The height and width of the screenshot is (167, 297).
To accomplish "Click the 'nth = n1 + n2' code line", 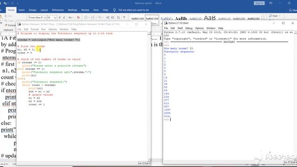I will 39,91.
